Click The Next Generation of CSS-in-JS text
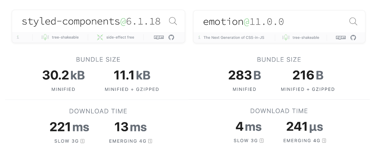Screen dimensions: 378x160 tap(234, 37)
